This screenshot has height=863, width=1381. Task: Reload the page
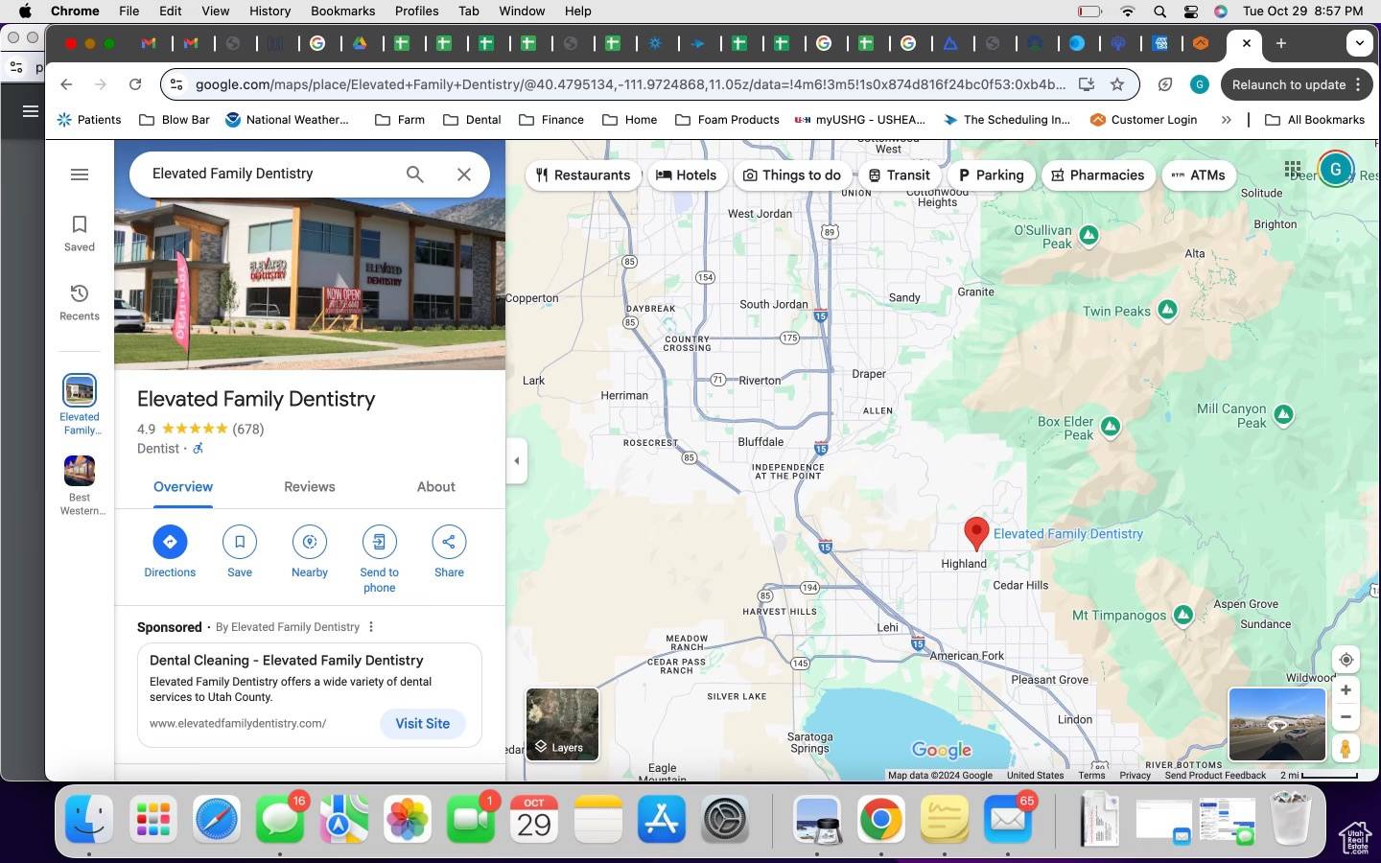(x=135, y=84)
